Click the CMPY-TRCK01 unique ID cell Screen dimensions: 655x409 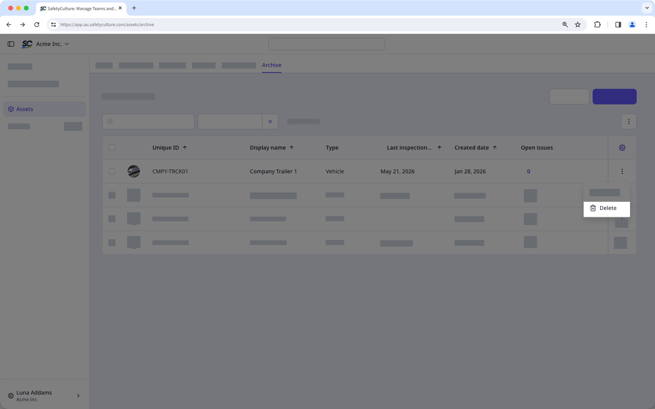click(170, 171)
